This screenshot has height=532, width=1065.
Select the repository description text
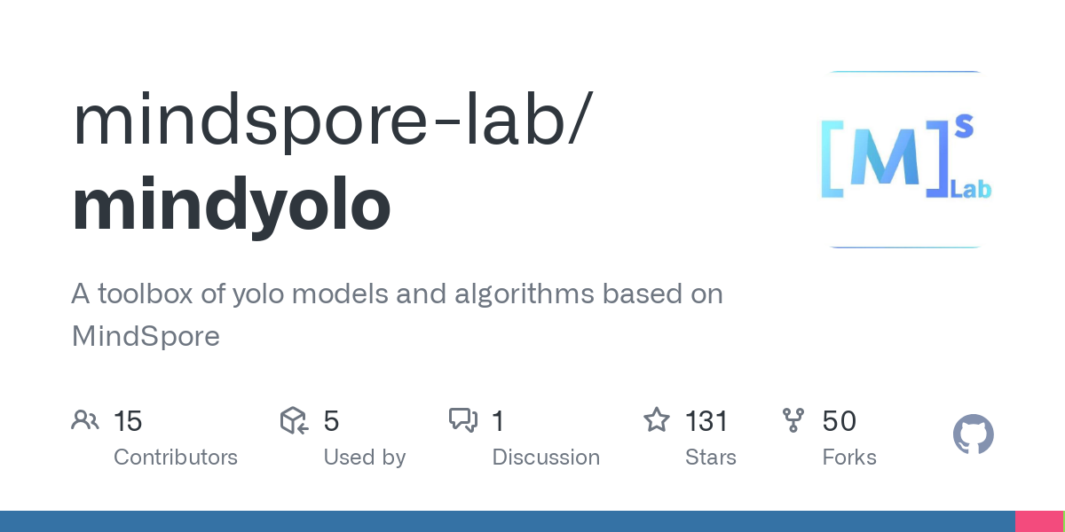point(397,315)
